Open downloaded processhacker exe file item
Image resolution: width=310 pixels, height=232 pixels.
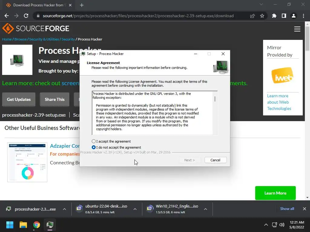point(31,209)
